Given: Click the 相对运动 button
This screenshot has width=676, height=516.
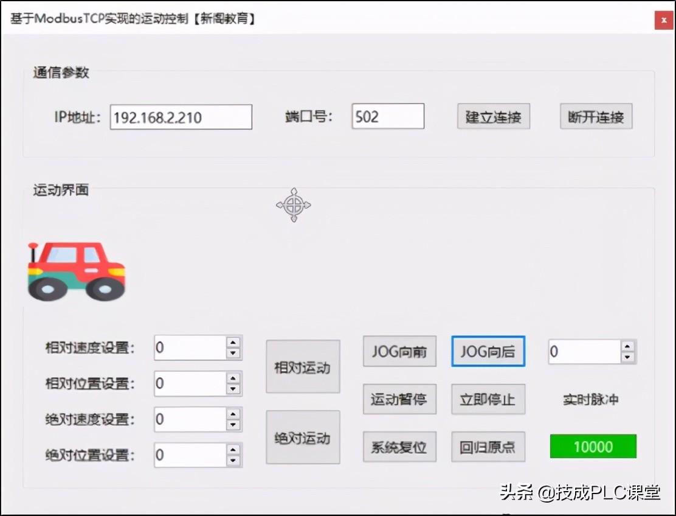Looking at the screenshot, I should pos(303,367).
